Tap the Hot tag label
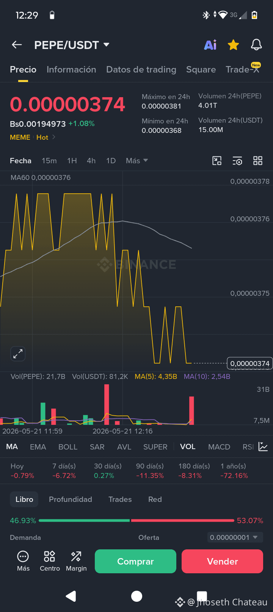 (x=42, y=137)
